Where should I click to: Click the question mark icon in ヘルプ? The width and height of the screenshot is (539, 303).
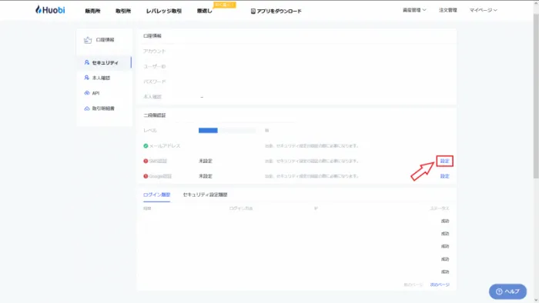pos(499,291)
